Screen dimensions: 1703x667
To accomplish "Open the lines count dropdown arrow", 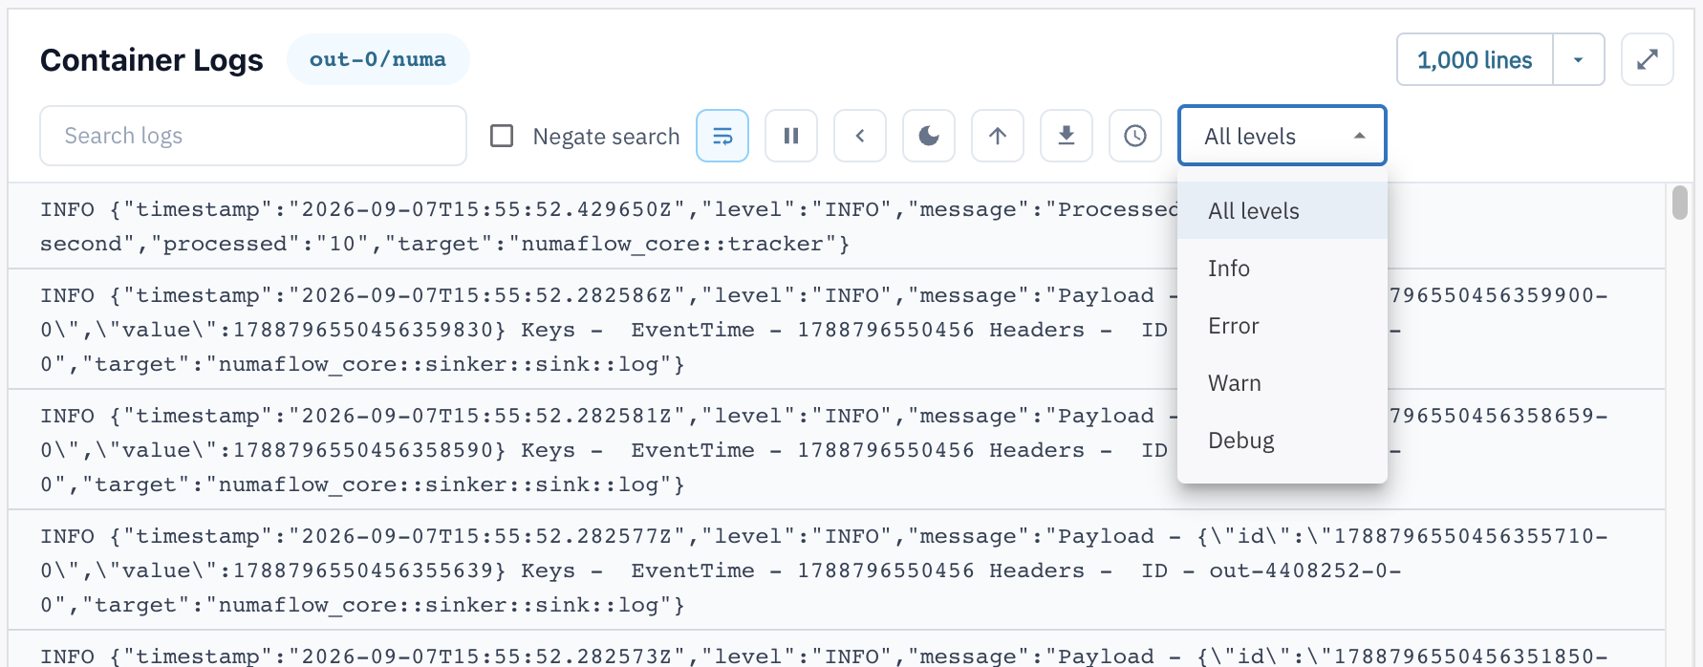I will click(x=1579, y=59).
